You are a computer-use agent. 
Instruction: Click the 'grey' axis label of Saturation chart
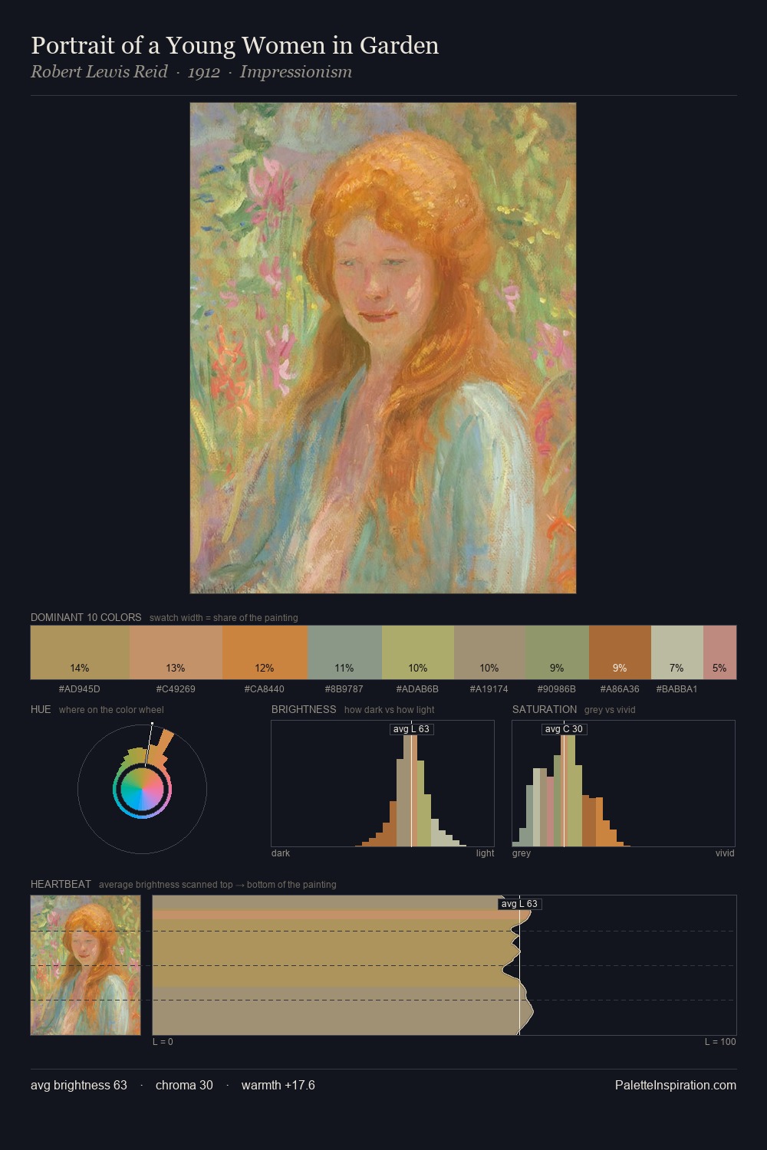click(522, 853)
